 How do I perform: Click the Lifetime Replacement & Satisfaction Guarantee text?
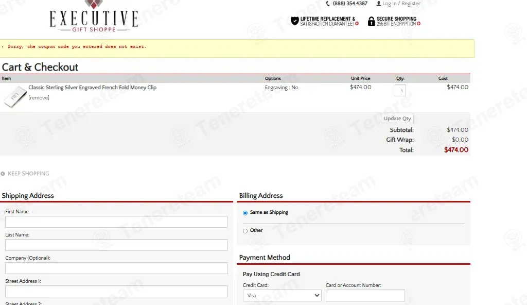click(x=327, y=21)
